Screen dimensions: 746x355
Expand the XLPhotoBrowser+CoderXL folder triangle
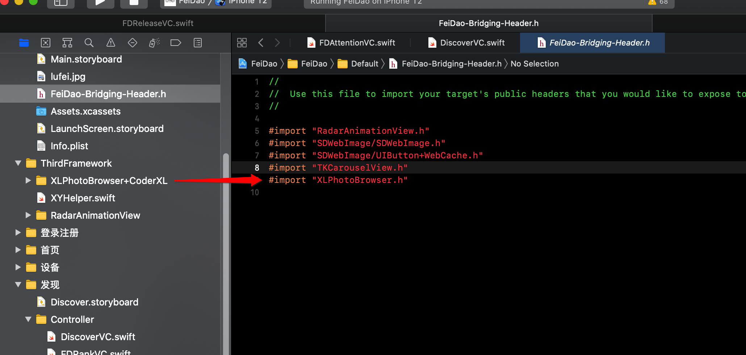click(28, 180)
